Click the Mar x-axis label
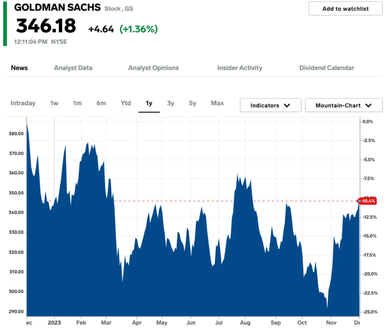 106,323
